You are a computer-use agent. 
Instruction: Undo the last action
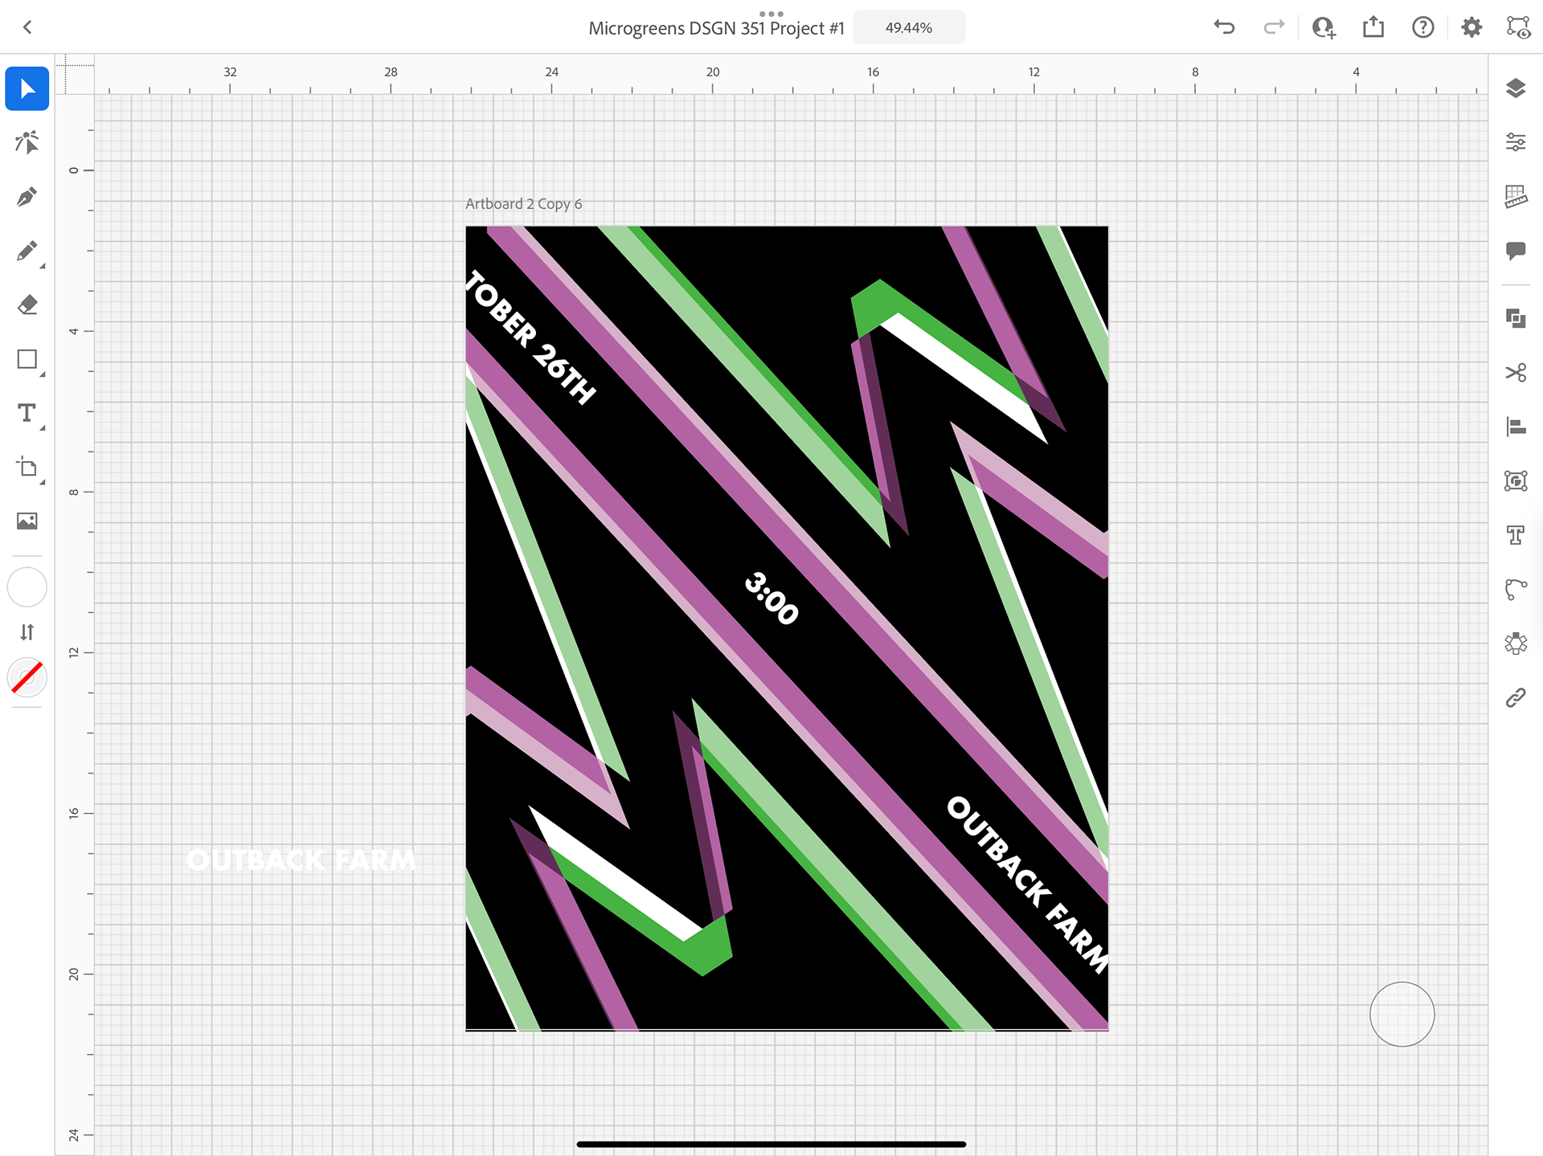click(1224, 27)
